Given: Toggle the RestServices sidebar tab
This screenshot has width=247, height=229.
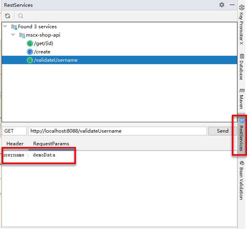Looking at the screenshot, I should [242, 134].
